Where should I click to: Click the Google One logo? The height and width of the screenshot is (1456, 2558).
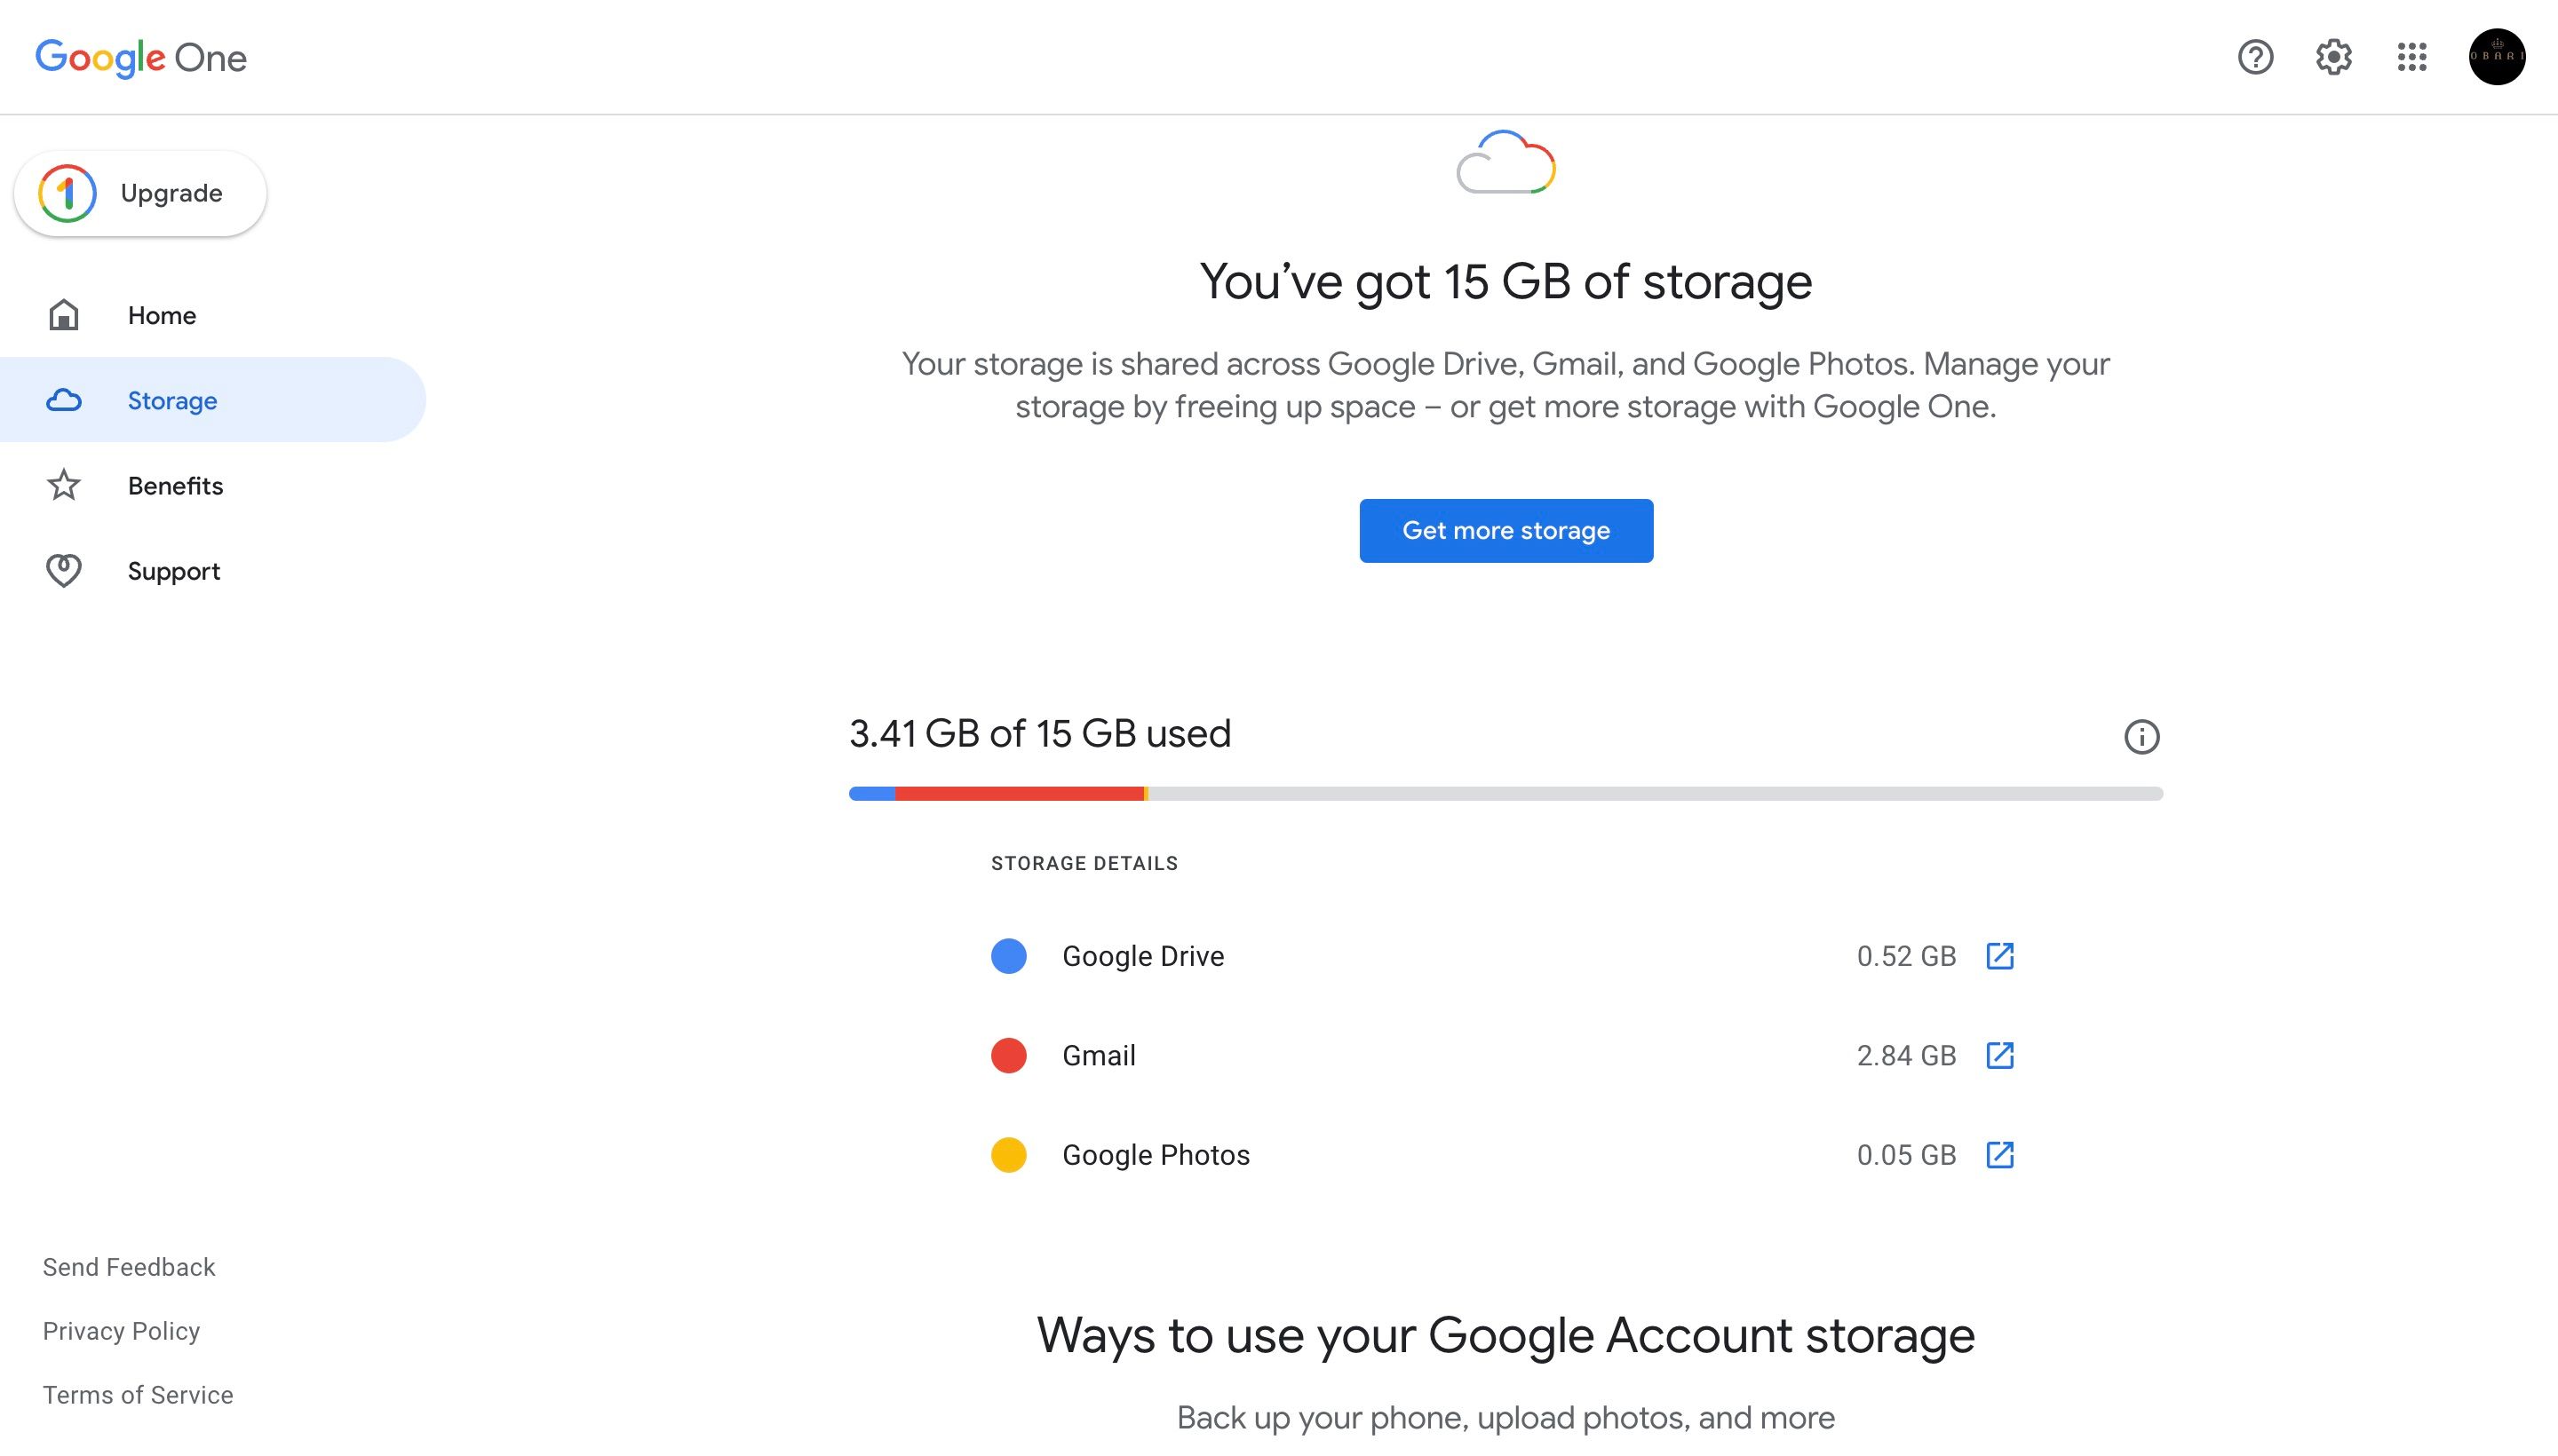click(141, 58)
